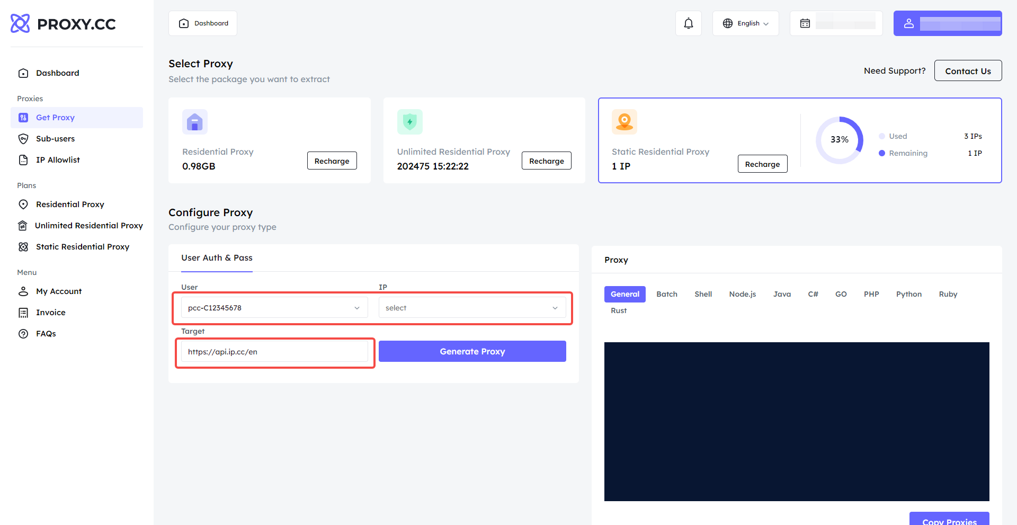
Task: Click the Unlimited Residential green shield icon
Action: tap(410, 122)
